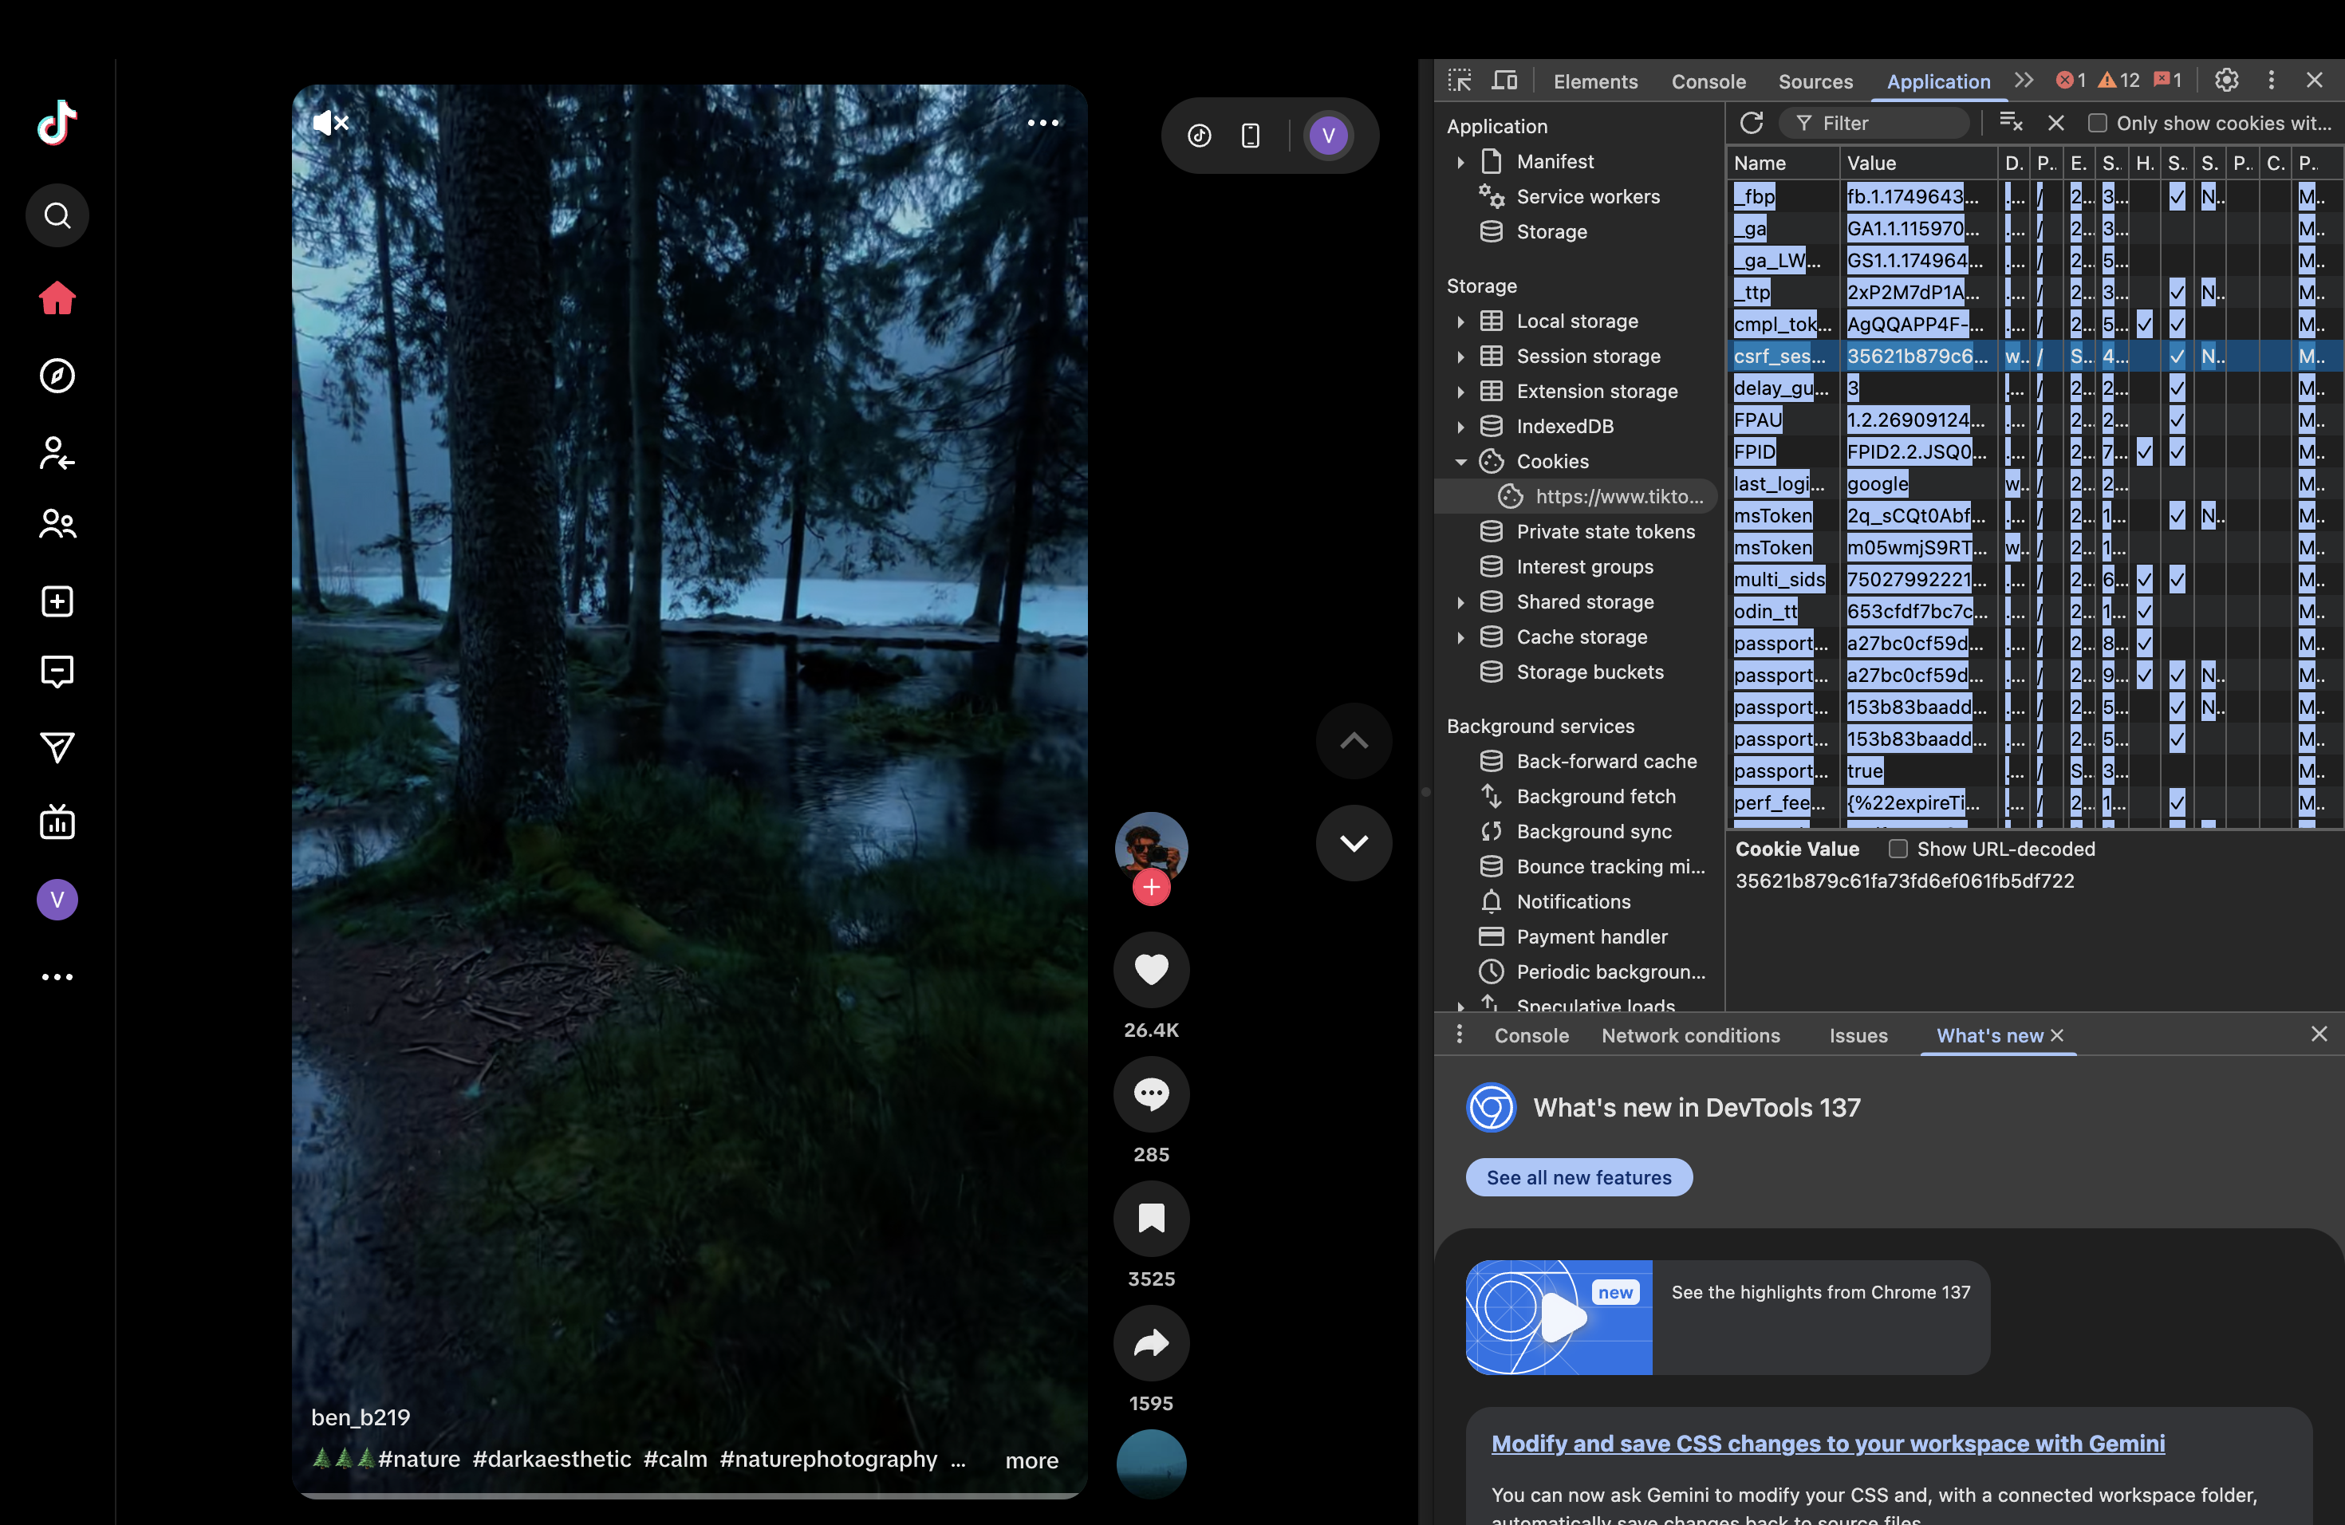Viewport: 2345px width, 1525px height.
Task: Enable Show URL-decoded checkbox
Action: pos(1898,849)
